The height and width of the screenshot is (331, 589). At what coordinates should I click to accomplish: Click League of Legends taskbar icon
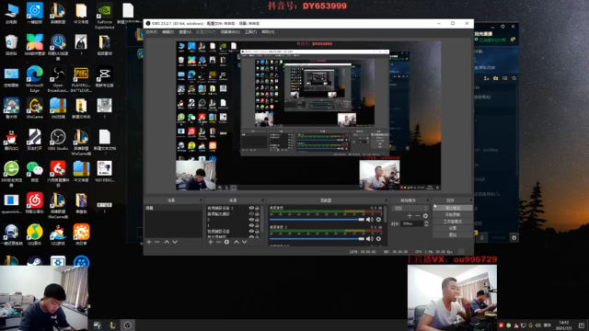112,325
